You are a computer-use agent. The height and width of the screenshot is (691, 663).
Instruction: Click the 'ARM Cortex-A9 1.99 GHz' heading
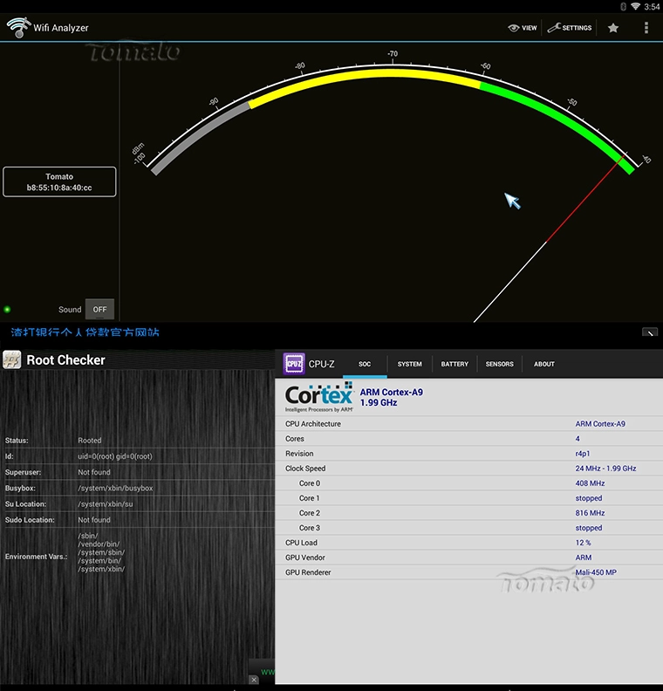[x=391, y=397]
